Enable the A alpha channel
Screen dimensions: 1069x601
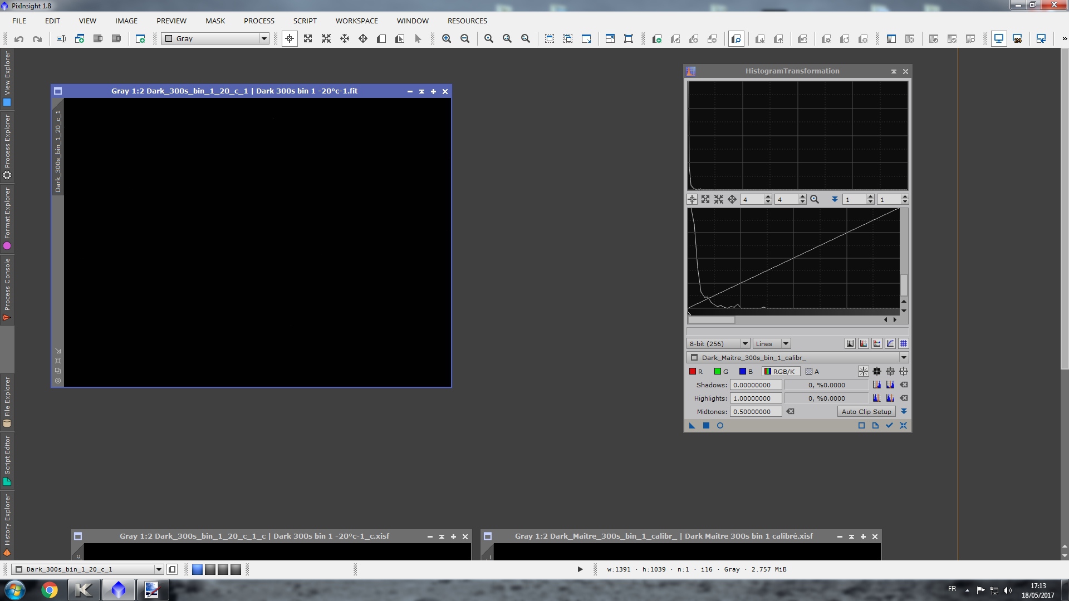click(812, 371)
